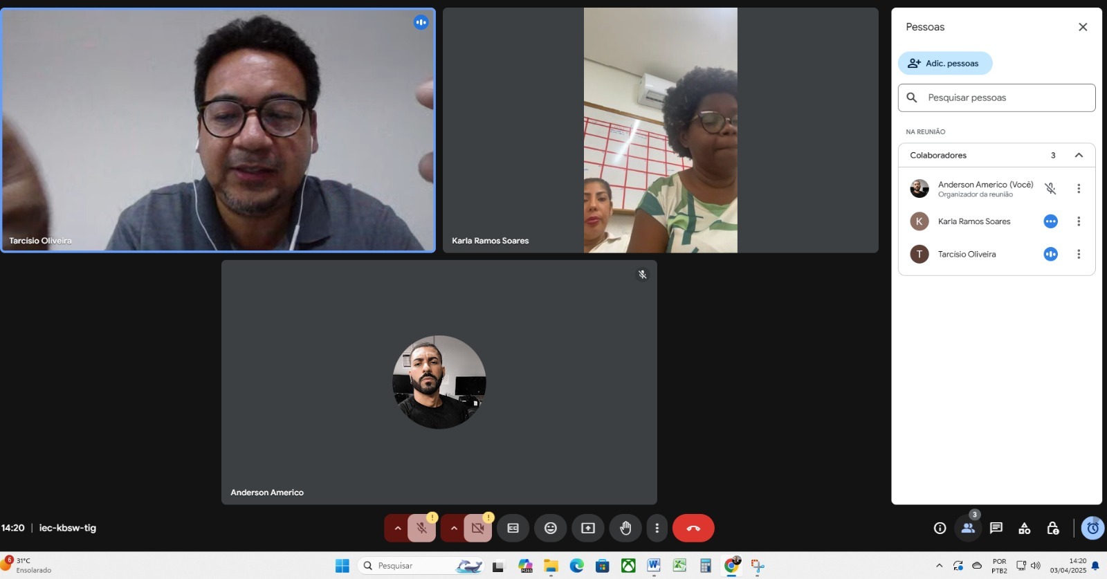1107x579 pixels.
Task: Collapse the Colaboradores list
Action: (1079, 156)
